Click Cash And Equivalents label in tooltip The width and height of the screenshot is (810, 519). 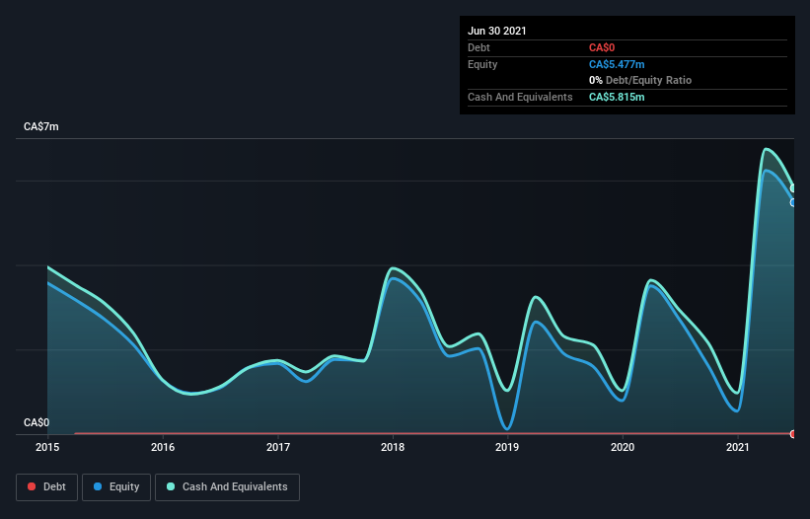coord(520,97)
